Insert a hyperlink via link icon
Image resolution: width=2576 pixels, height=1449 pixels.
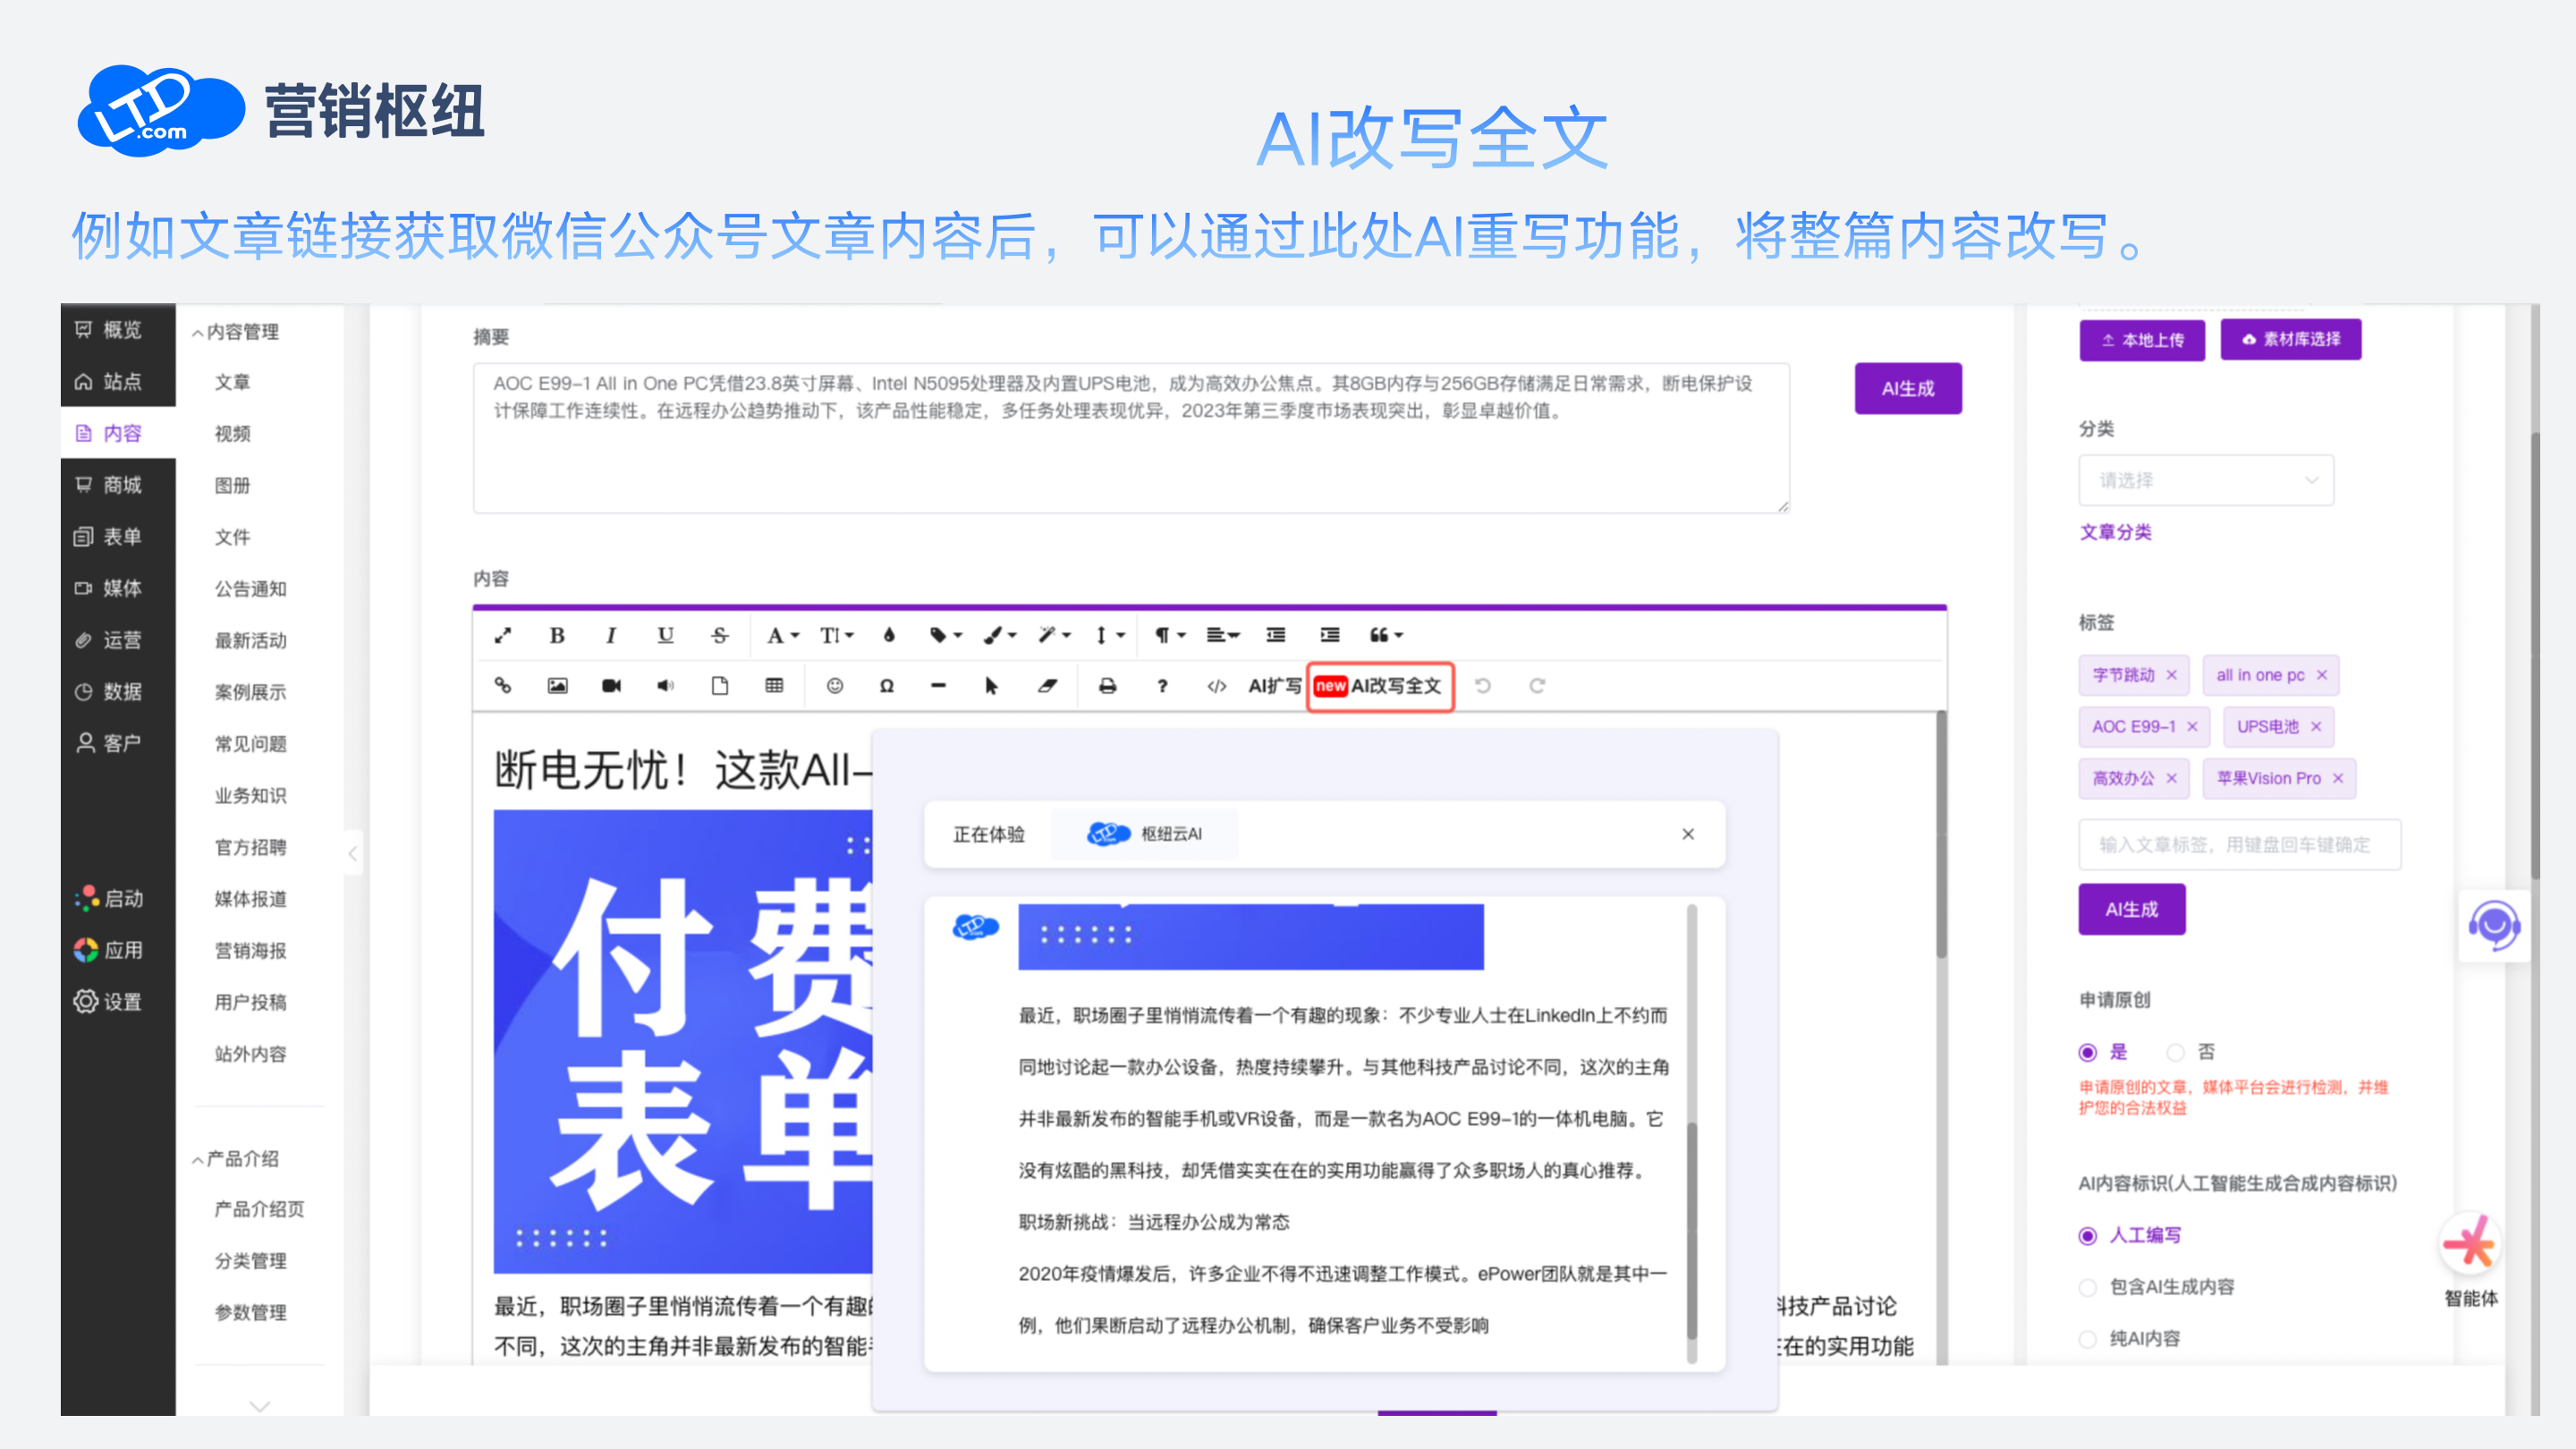[x=503, y=686]
